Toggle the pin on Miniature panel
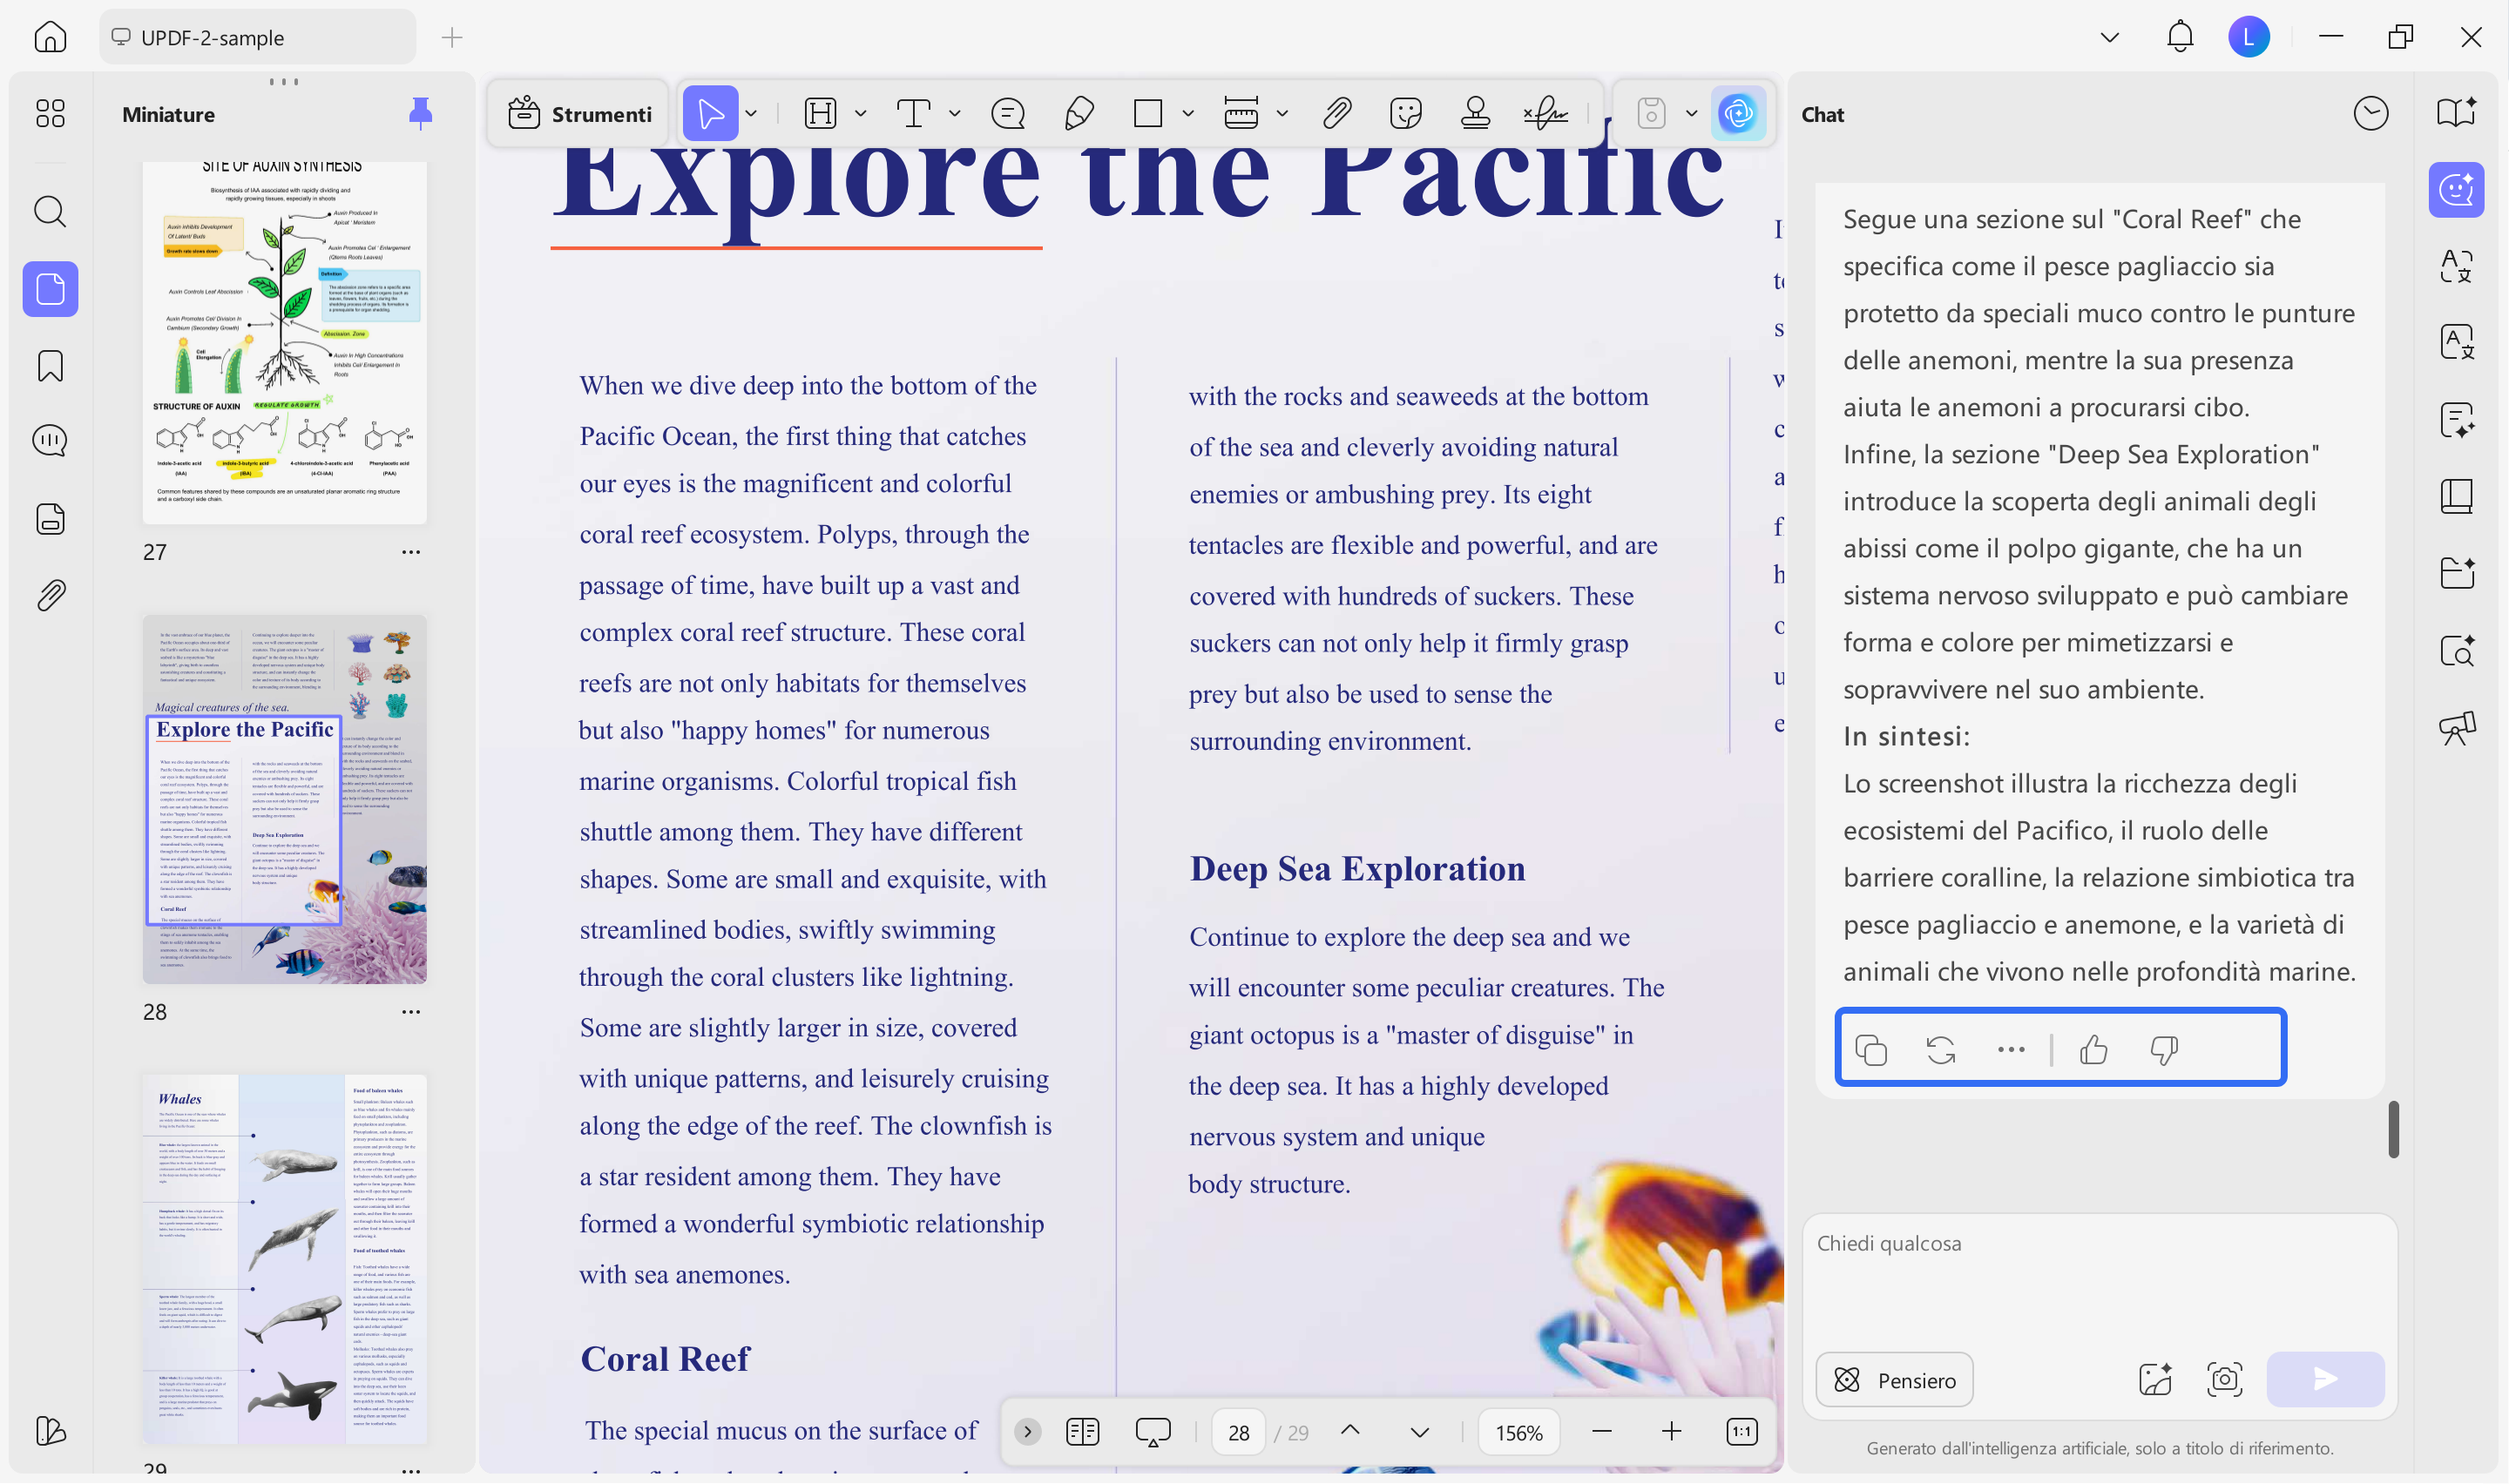Image resolution: width=2509 pixels, height=1484 pixels. [x=421, y=113]
